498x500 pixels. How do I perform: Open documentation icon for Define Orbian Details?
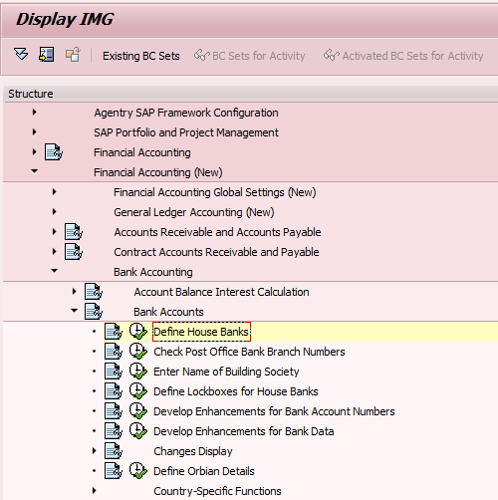pos(114,471)
